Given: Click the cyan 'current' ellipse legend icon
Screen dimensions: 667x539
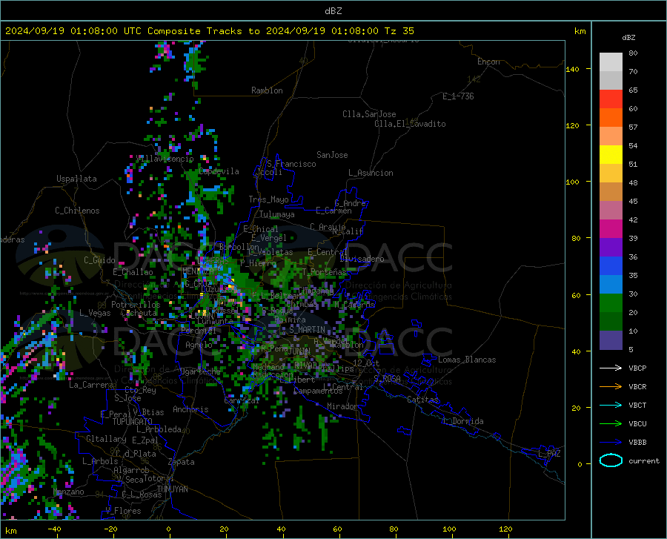Looking at the screenshot, I should [x=611, y=460].
